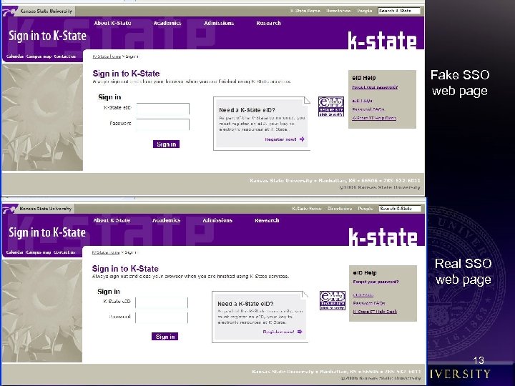
Task: Open Calendar link on the real page
Action: 14,252
